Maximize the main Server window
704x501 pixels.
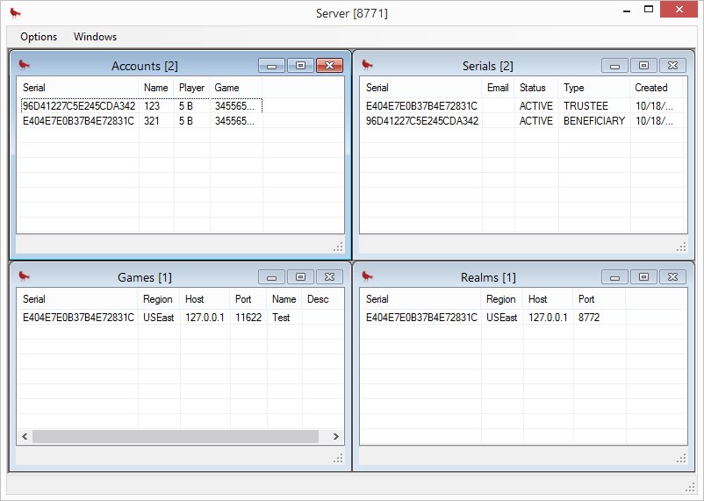(649, 9)
